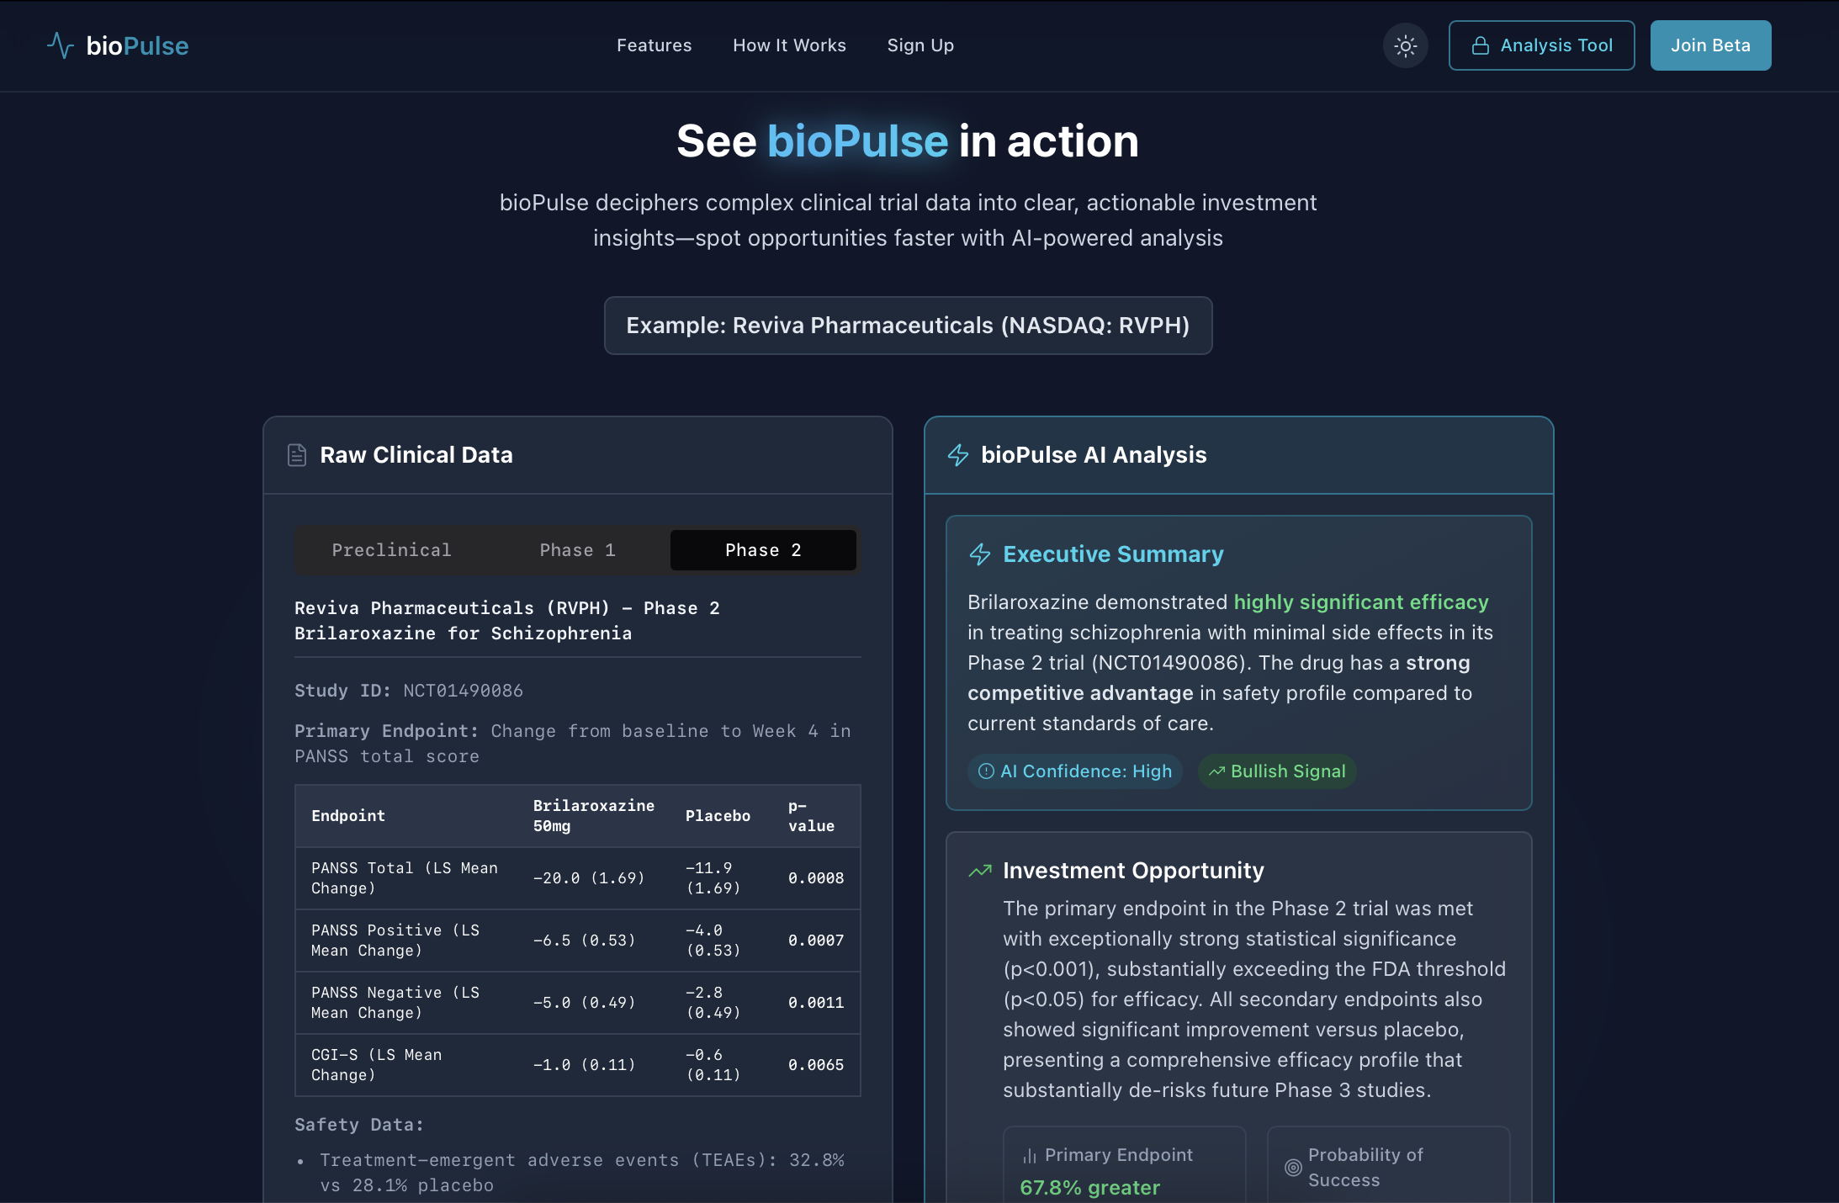Click the Primary Endpoint bar chart icon

point(1030,1156)
